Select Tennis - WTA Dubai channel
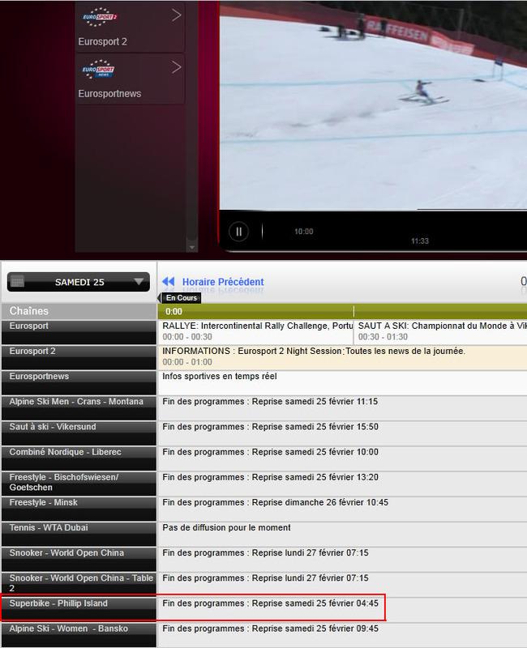527x648 pixels. coord(79,534)
